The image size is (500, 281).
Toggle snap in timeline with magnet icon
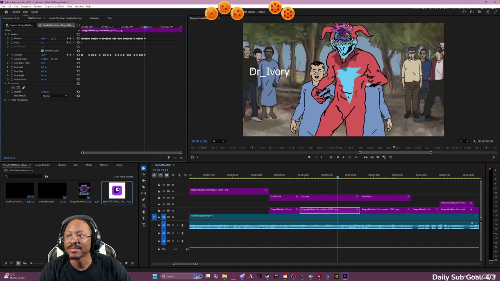click(x=160, y=175)
